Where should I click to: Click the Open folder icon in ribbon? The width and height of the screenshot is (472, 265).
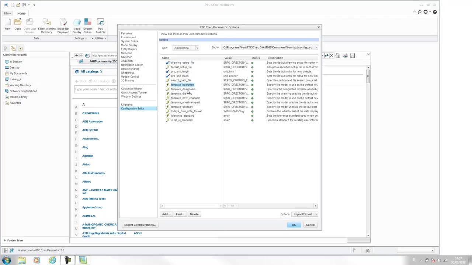tap(17, 24)
